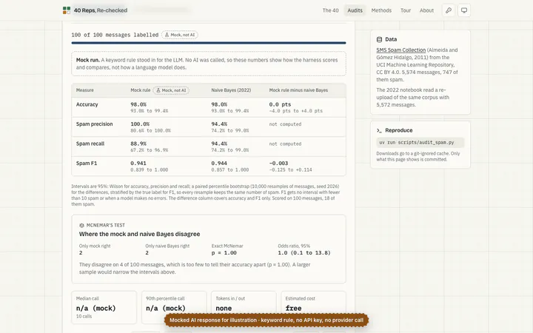Click the 0.944 naive Bayes F1 value
This screenshot has width=533, height=333.
click(x=219, y=164)
